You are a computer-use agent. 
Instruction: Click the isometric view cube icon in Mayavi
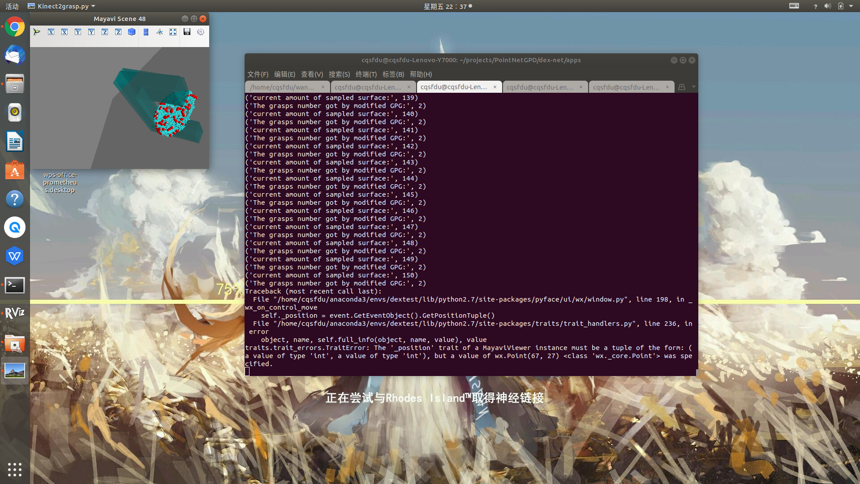click(x=132, y=32)
